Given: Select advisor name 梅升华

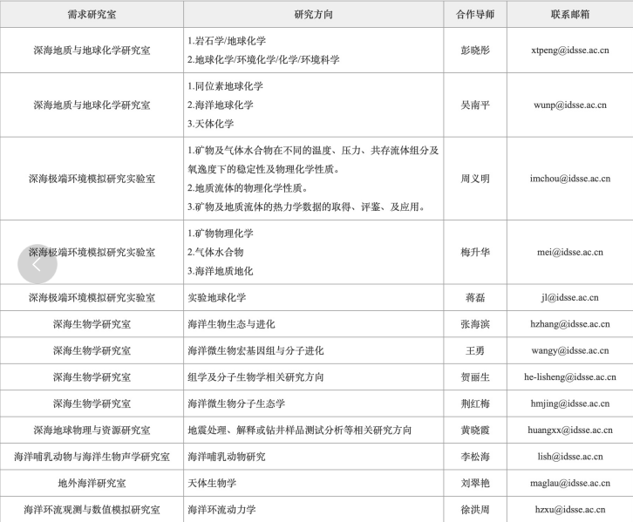Looking at the screenshot, I should pos(475,252).
